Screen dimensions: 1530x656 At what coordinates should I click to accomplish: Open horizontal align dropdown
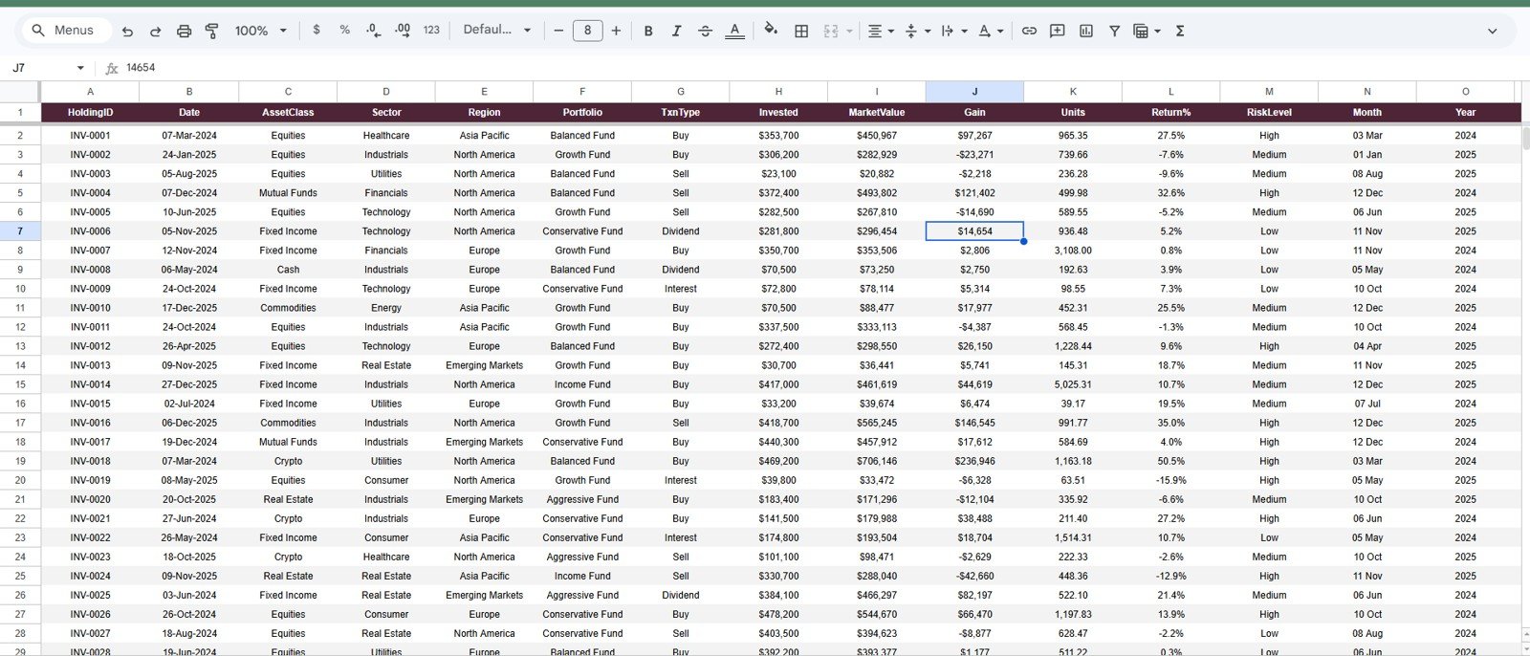tap(880, 31)
